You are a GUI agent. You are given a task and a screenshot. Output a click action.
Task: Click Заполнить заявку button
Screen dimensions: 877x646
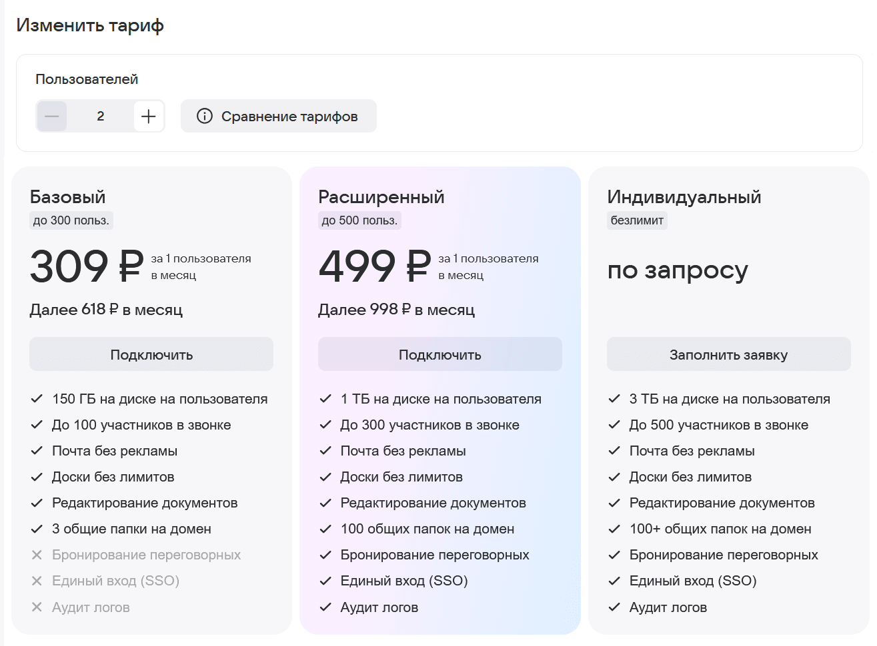(x=729, y=354)
